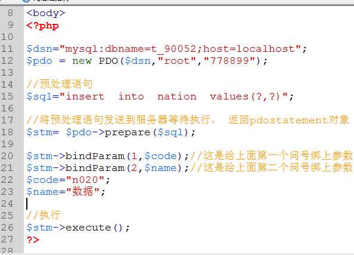The width and height of the screenshot is (354, 255).
Task: Click the PDO class name
Action: coord(108,61)
